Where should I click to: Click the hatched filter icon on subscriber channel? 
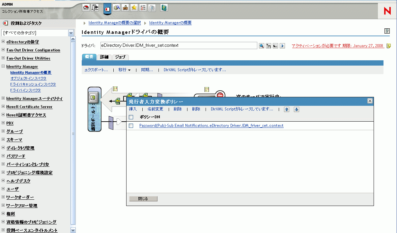pos(111,123)
